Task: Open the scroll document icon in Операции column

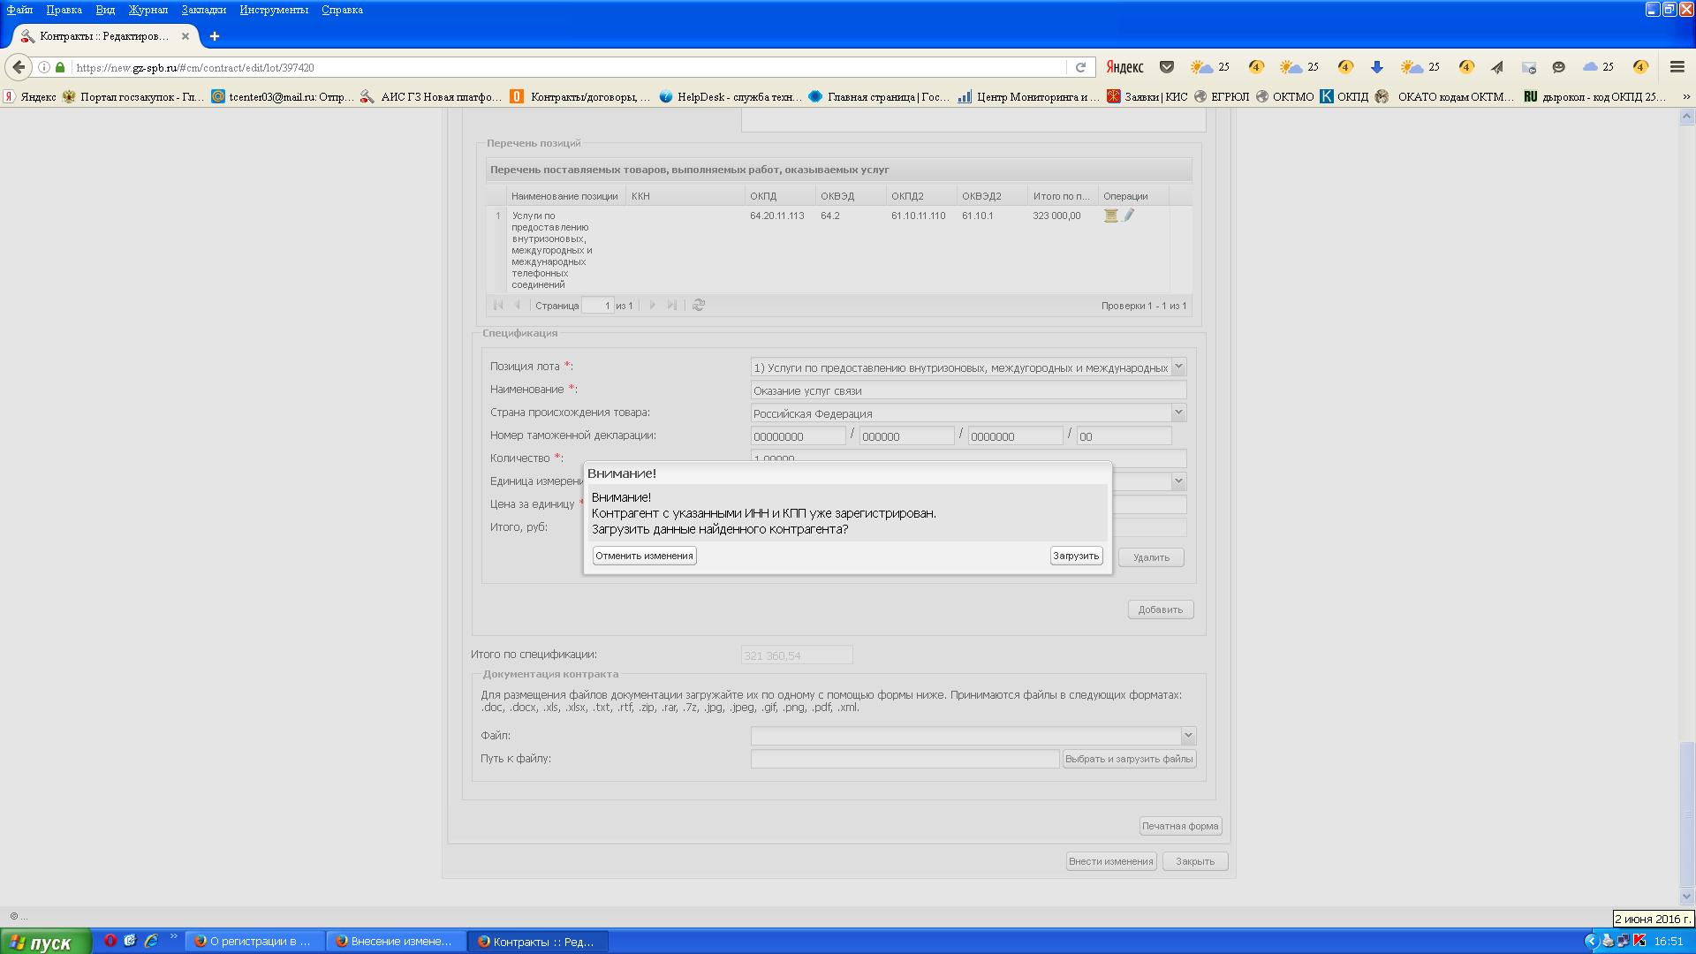Action: coord(1110,216)
